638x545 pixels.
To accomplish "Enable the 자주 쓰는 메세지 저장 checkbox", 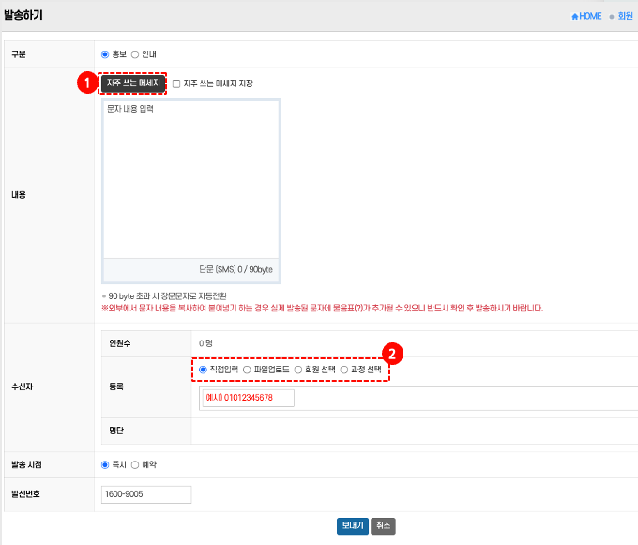I will (x=176, y=83).
